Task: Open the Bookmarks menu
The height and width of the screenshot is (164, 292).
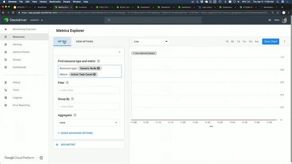Action: click(55, 2)
